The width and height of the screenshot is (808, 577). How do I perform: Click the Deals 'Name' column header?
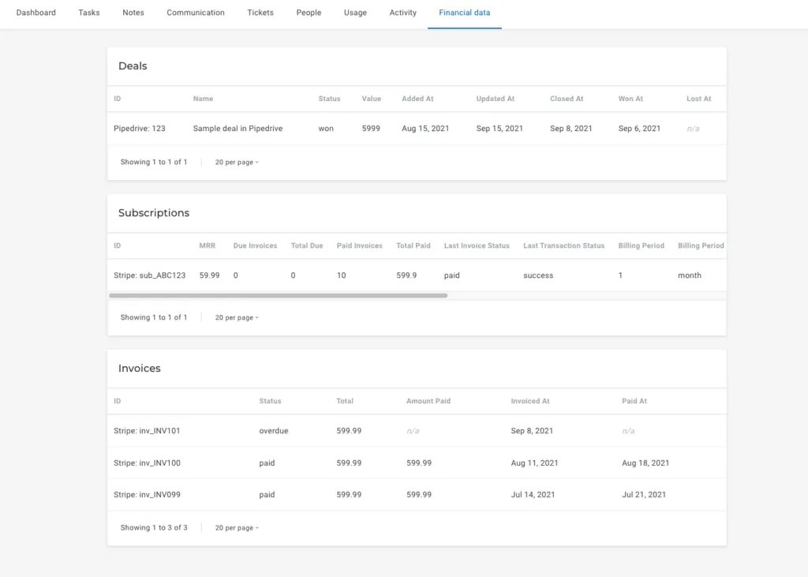coord(203,99)
